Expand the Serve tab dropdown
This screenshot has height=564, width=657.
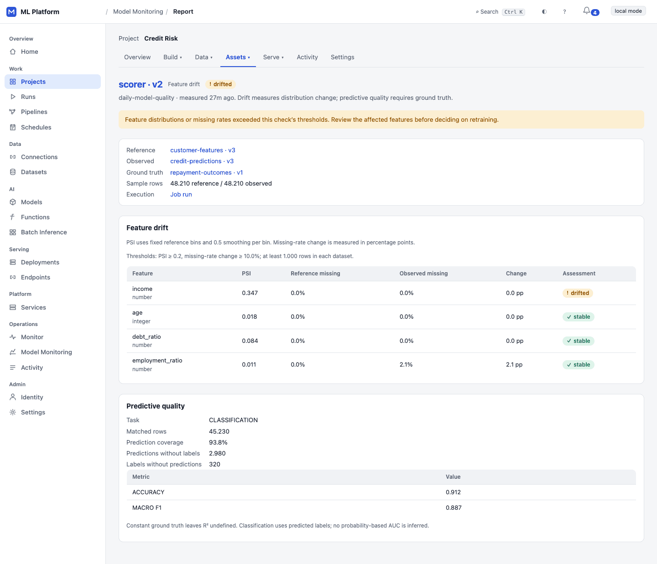[x=274, y=57]
